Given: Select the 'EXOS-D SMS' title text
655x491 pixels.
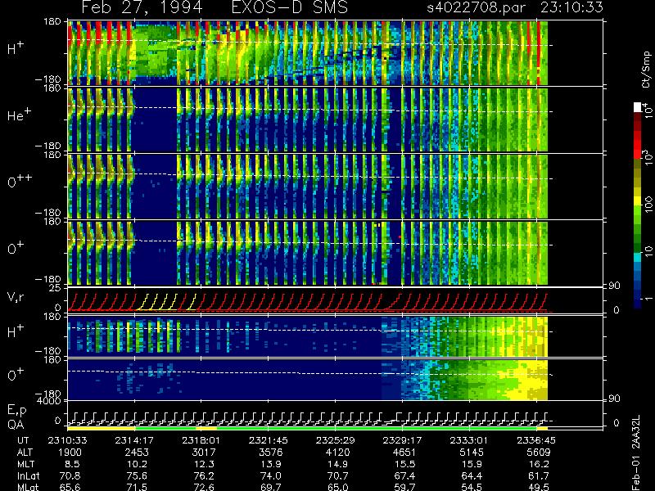Looking at the screenshot, I should pos(290,7).
